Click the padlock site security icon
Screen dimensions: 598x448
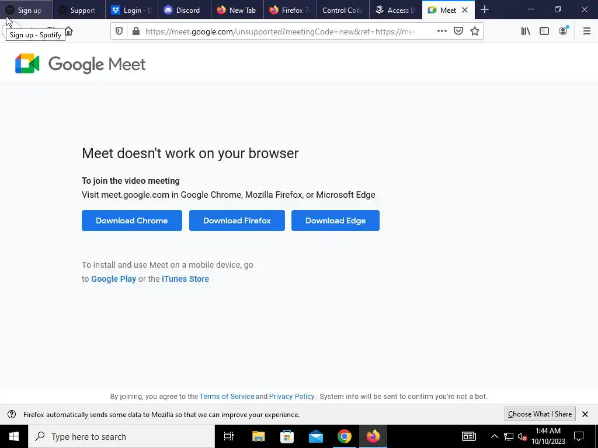tap(135, 32)
